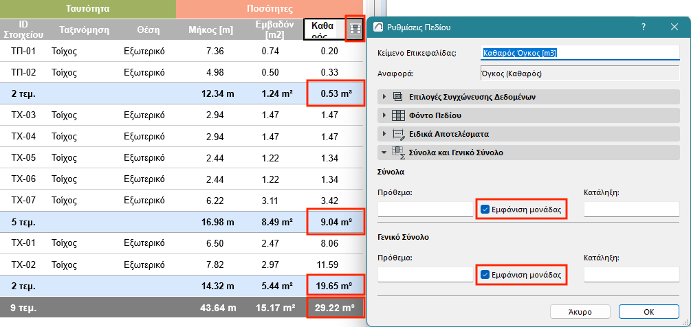691x327 pixels.
Task: Expand the Ειδικά Αποτελέσματα panel arrow
Action: (384, 134)
